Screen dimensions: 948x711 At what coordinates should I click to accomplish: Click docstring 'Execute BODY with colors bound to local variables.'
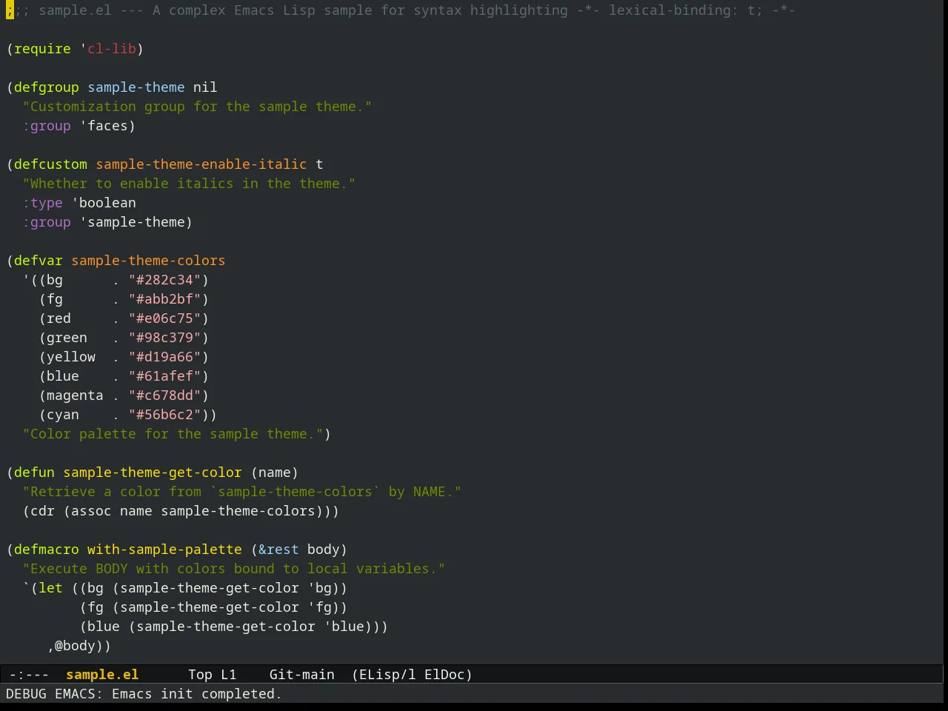[233, 569]
